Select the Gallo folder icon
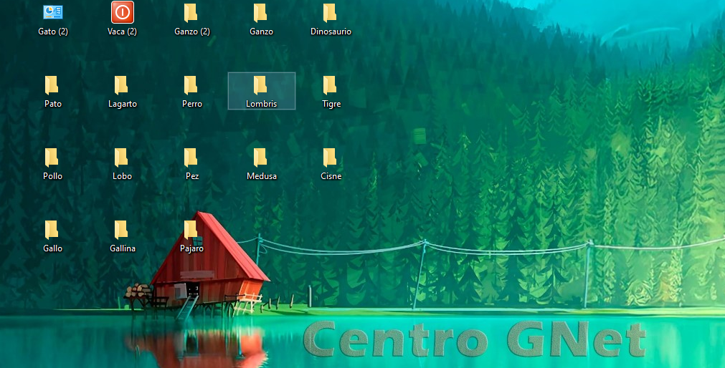 point(52,230)
